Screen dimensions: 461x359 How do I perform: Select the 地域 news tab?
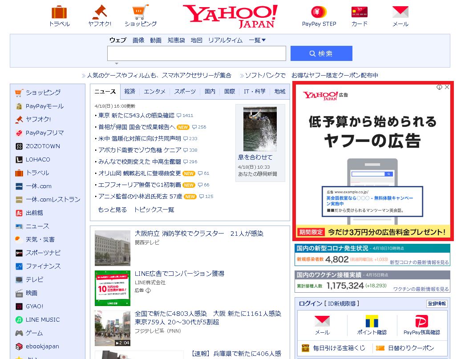(x=280, y=92)
